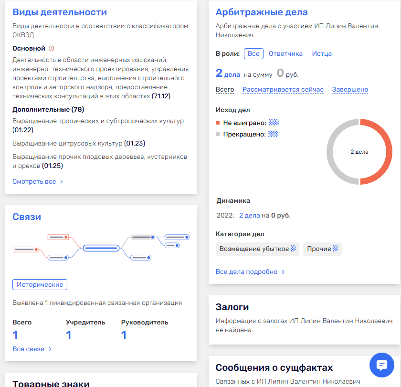Click the blurred count in Возмещение убытков tag
Viewport: 401px width, 387px height.
click(x=294, y=249)
